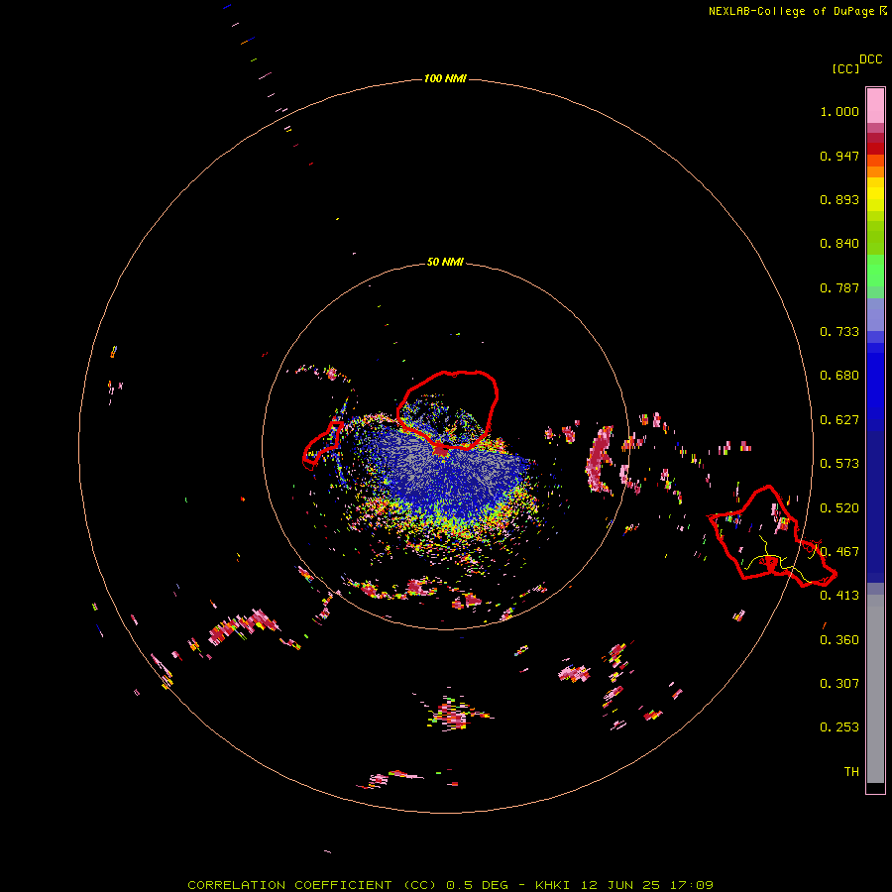Click the TH threshold label in the legend
The image size is (892, 892).
(851, 772)
